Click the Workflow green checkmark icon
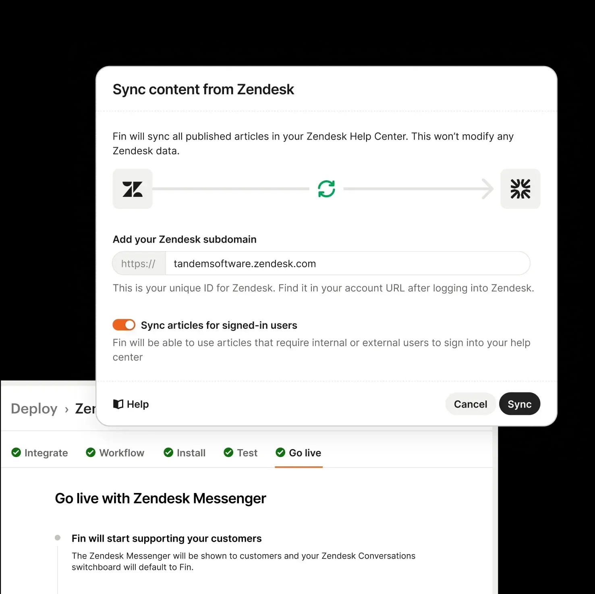 (91, 453)
